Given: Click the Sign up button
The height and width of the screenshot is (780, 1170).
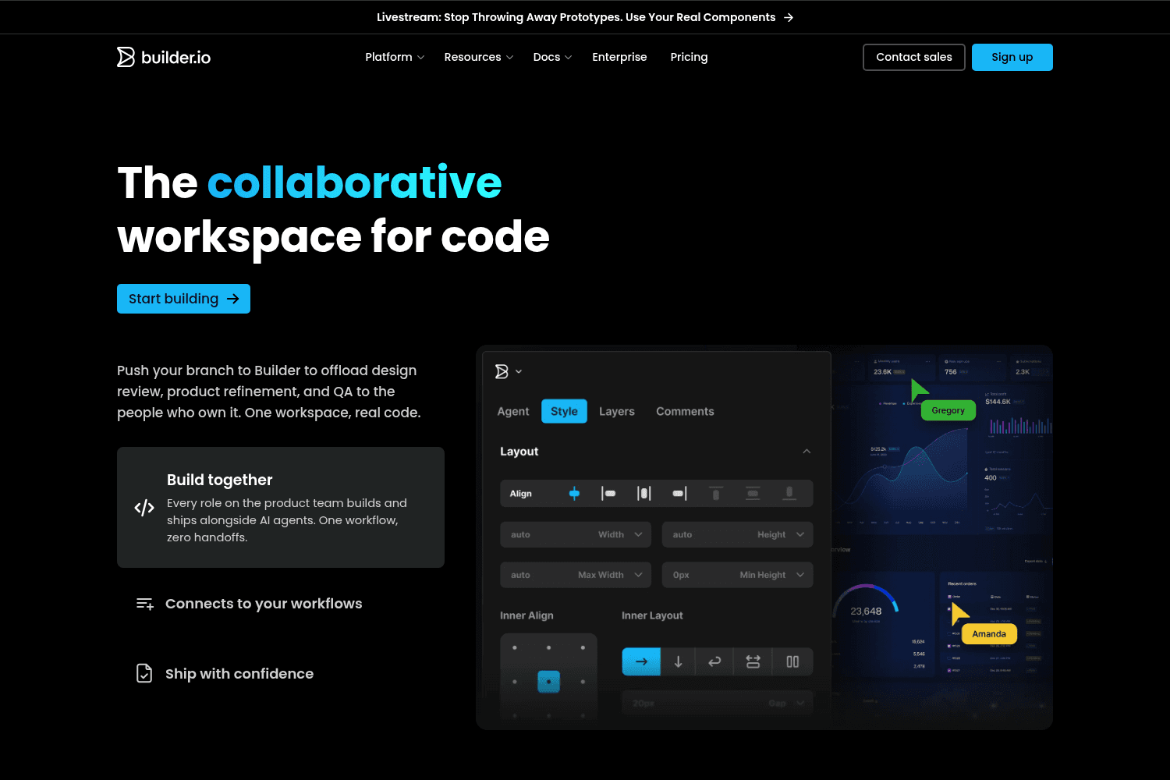Looking at the screenshot, I should [x=1012, y=57].
